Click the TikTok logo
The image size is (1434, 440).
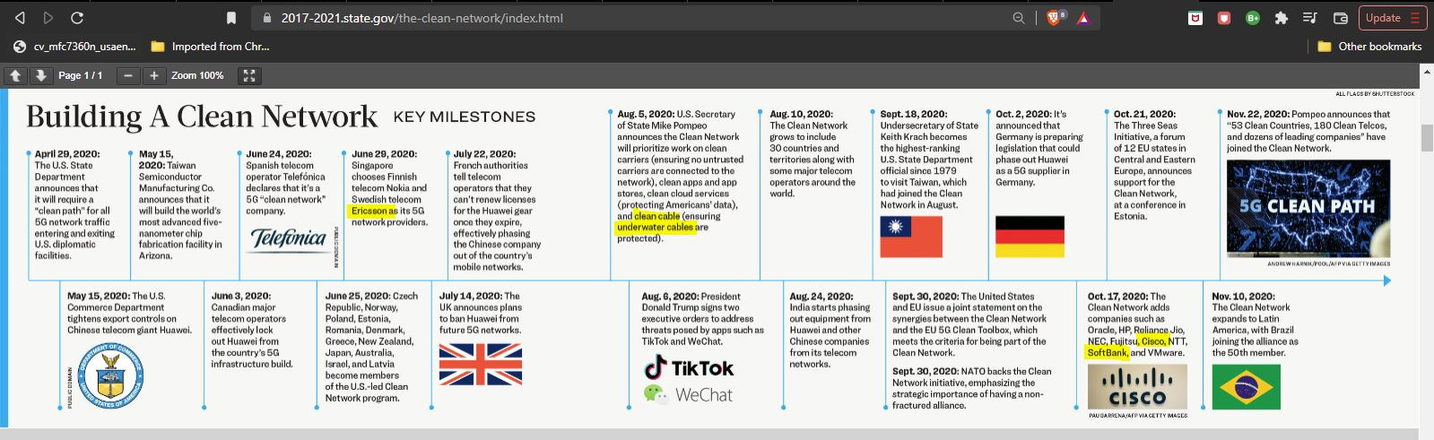coord(689,367)
